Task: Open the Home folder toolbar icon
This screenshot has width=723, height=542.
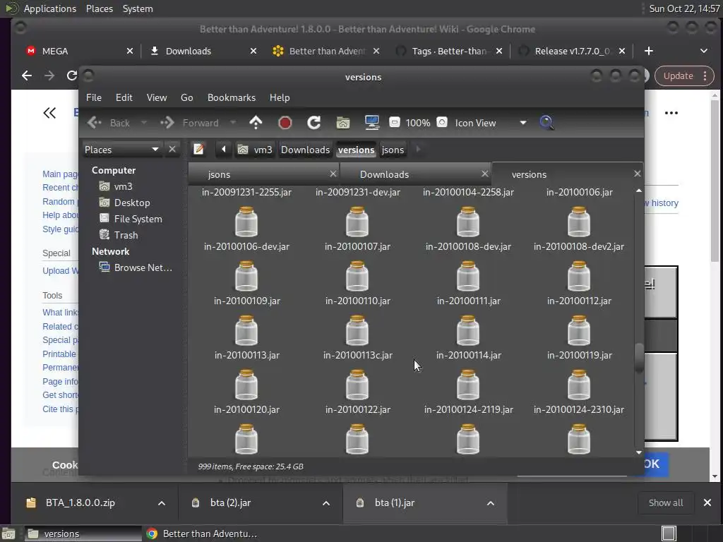Action: coord(343,123)
